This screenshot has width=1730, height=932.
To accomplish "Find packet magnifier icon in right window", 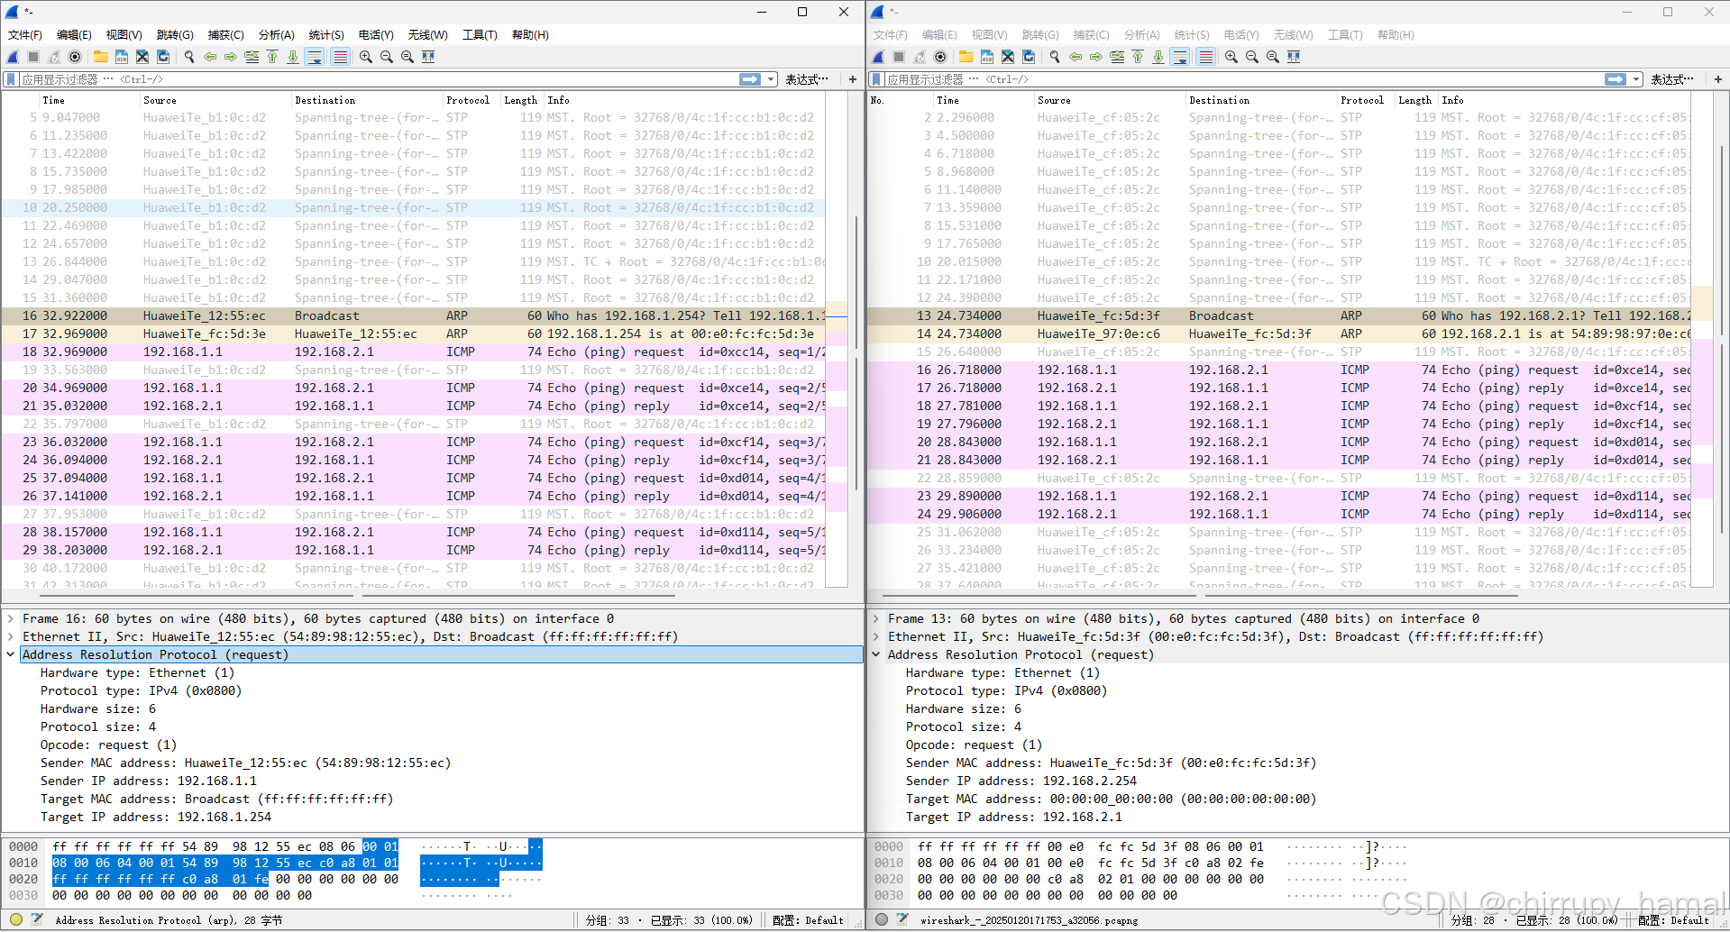I will (1055, 57).
